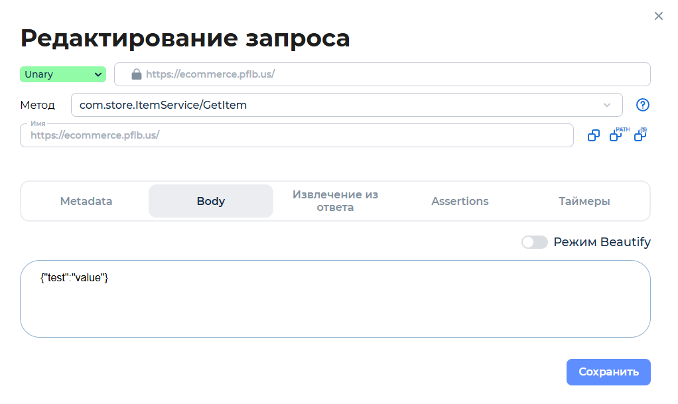Open the GetItem method selector list
The height and width of the screenshot is (404, 678).
[x=345, y=104]
